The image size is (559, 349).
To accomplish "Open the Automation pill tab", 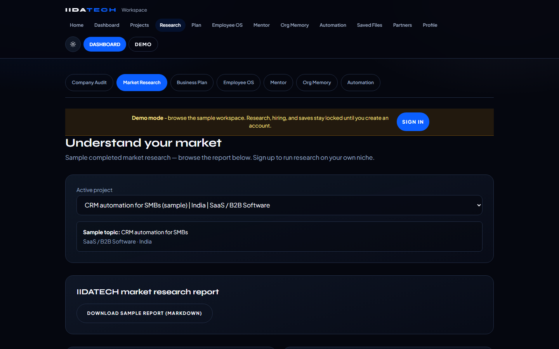I will point(360,83).
